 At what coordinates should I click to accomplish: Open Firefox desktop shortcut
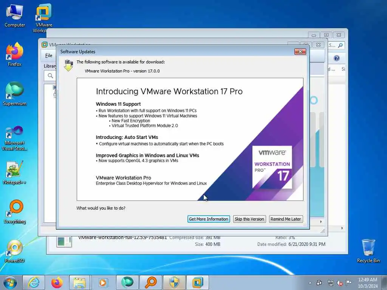(15, 54)
